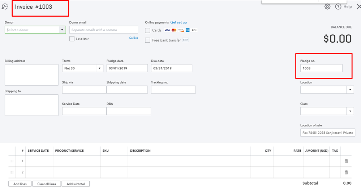Image resolution: width=361 pixels, height=189 pixels.
Task: Enable the Cards payment checkbox
Action: tap(147, 30)
